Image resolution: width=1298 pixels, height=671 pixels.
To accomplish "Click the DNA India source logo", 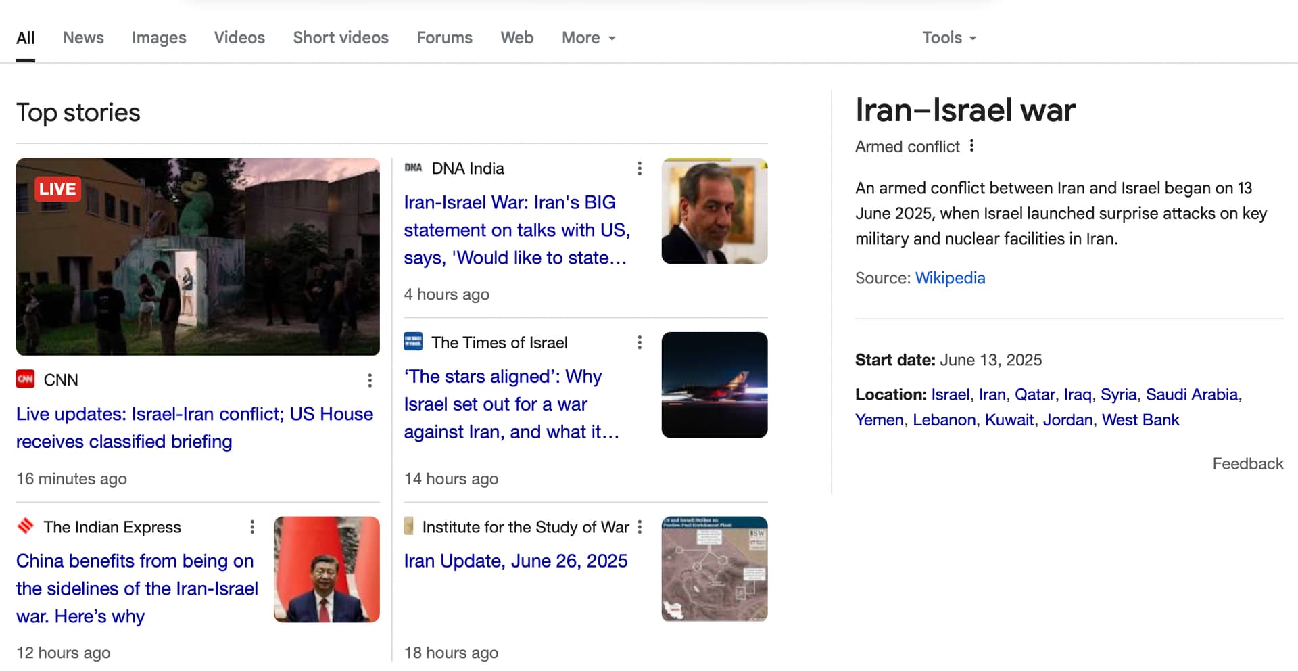I will tap(413, 168).
